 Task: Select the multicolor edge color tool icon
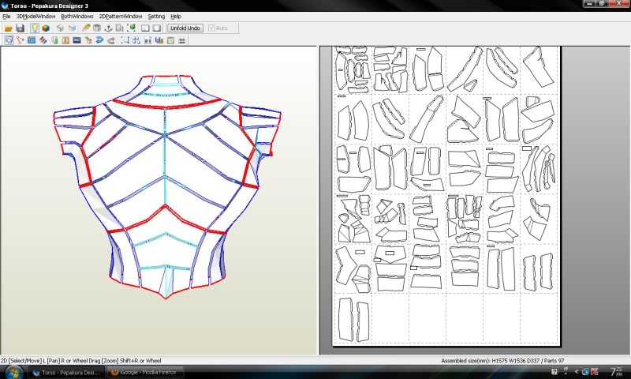point(43,40)
